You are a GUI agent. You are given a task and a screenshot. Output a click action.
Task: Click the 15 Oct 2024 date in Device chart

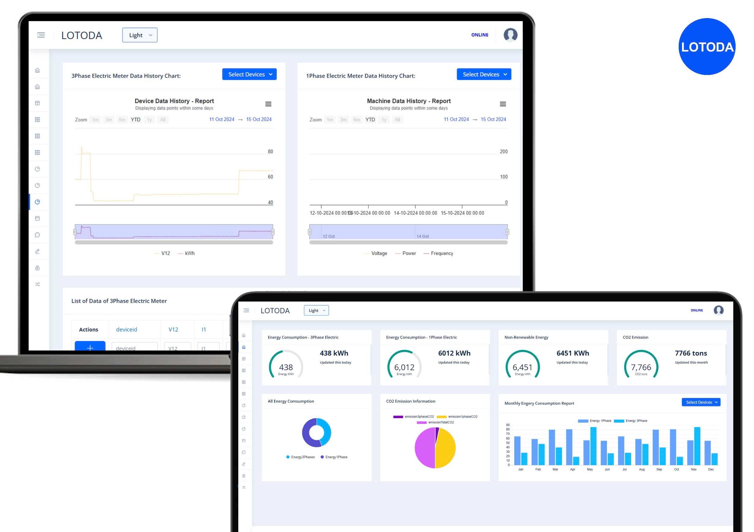(259, 119)
